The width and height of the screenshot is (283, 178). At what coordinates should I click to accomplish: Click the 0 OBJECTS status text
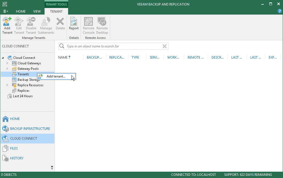point(9,175)
